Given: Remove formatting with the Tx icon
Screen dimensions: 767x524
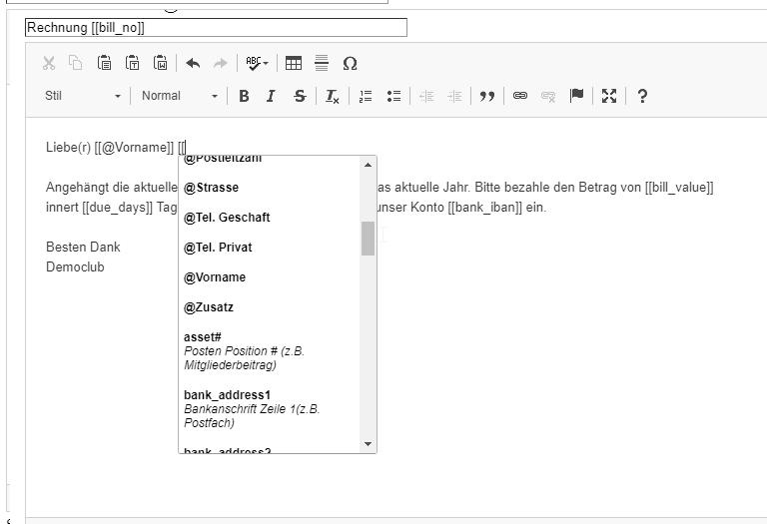Looking at the screenshot, I should click(333, 96).
